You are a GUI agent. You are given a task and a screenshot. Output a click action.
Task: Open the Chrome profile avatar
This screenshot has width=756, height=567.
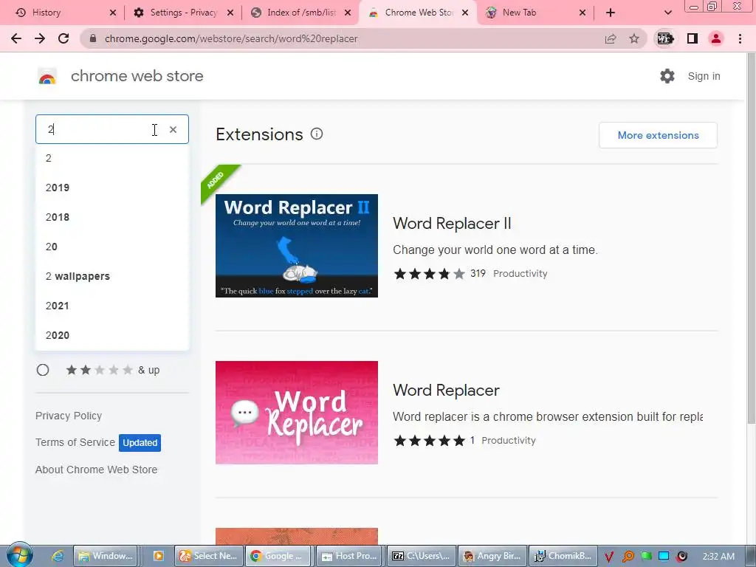click(x=716, y=38)
